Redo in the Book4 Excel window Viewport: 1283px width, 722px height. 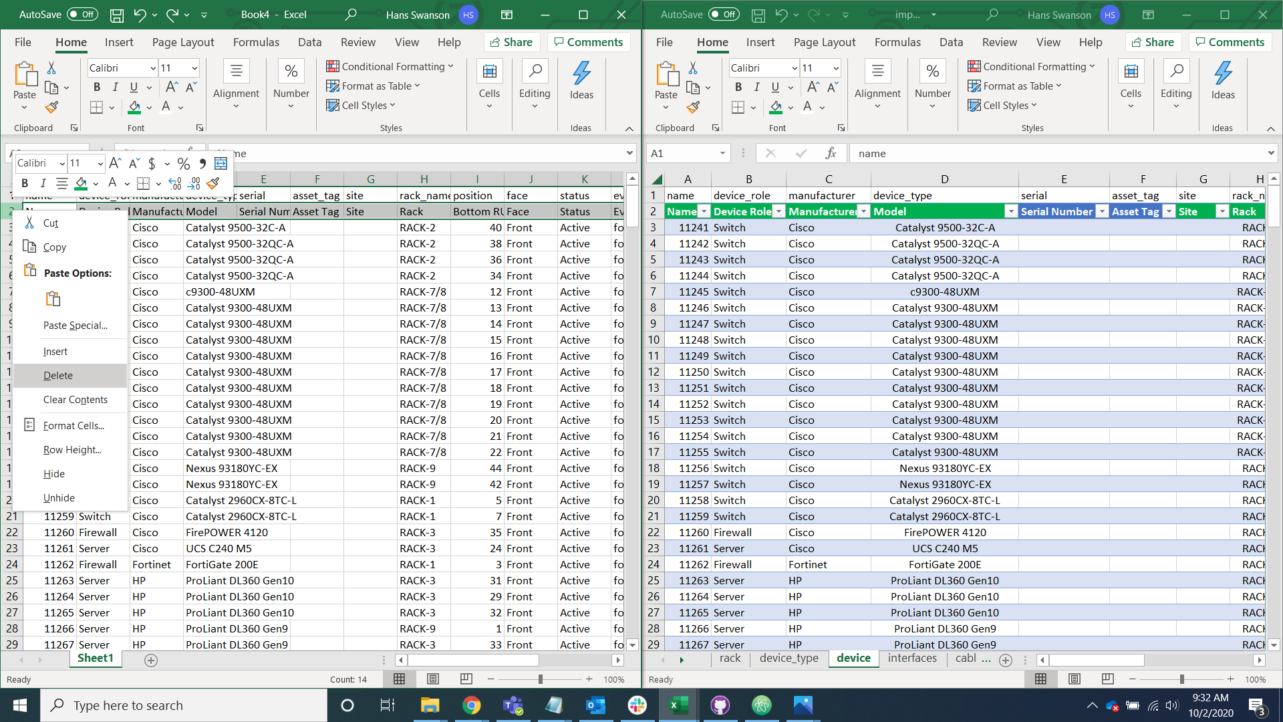172,15
